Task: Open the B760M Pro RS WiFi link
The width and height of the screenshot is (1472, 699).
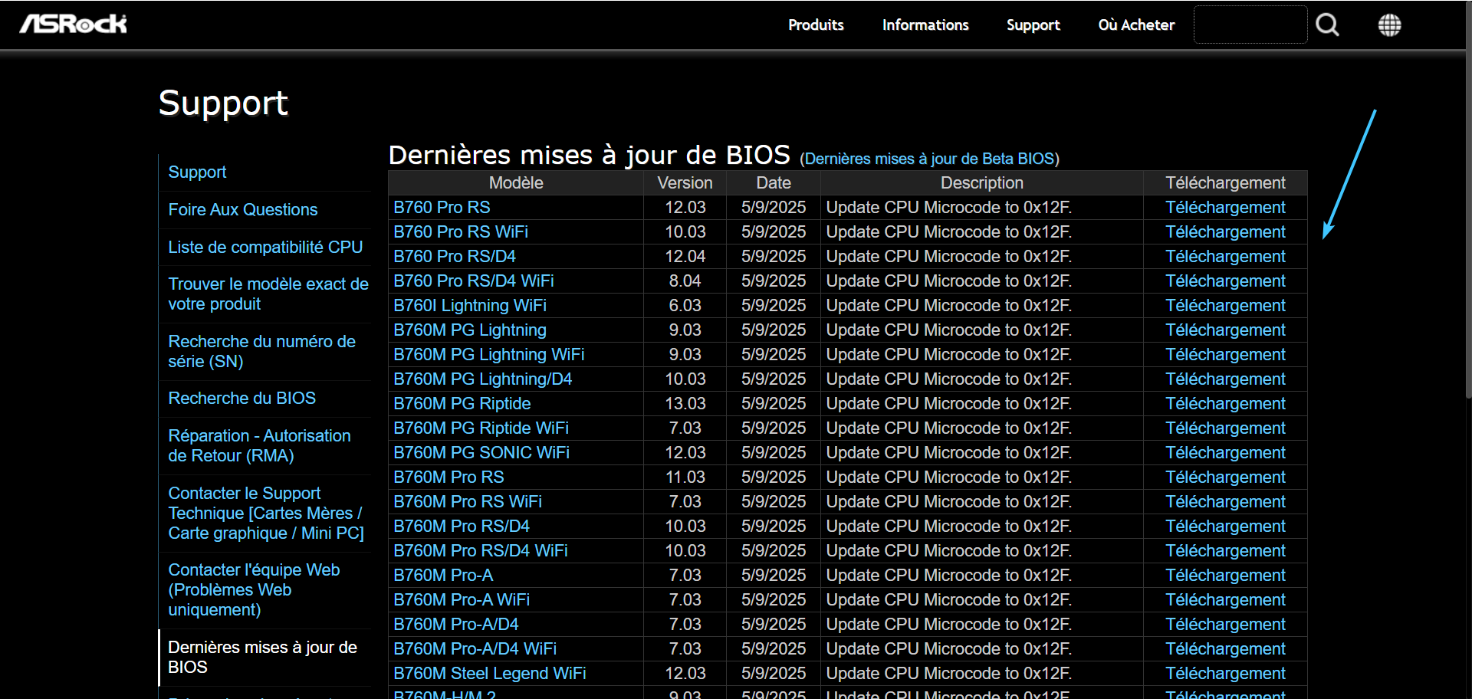Action: pos(468,502)
